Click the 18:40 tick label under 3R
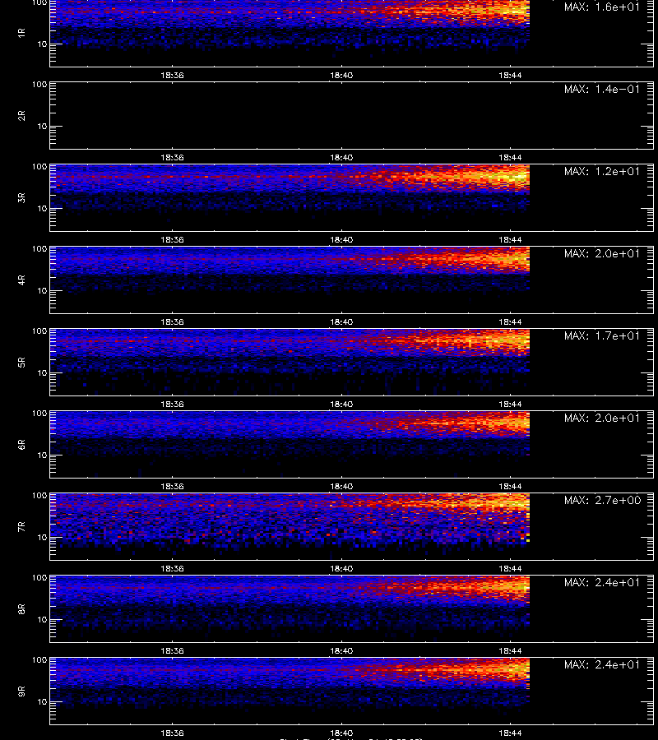Image resolution: width=658 pixels, height=740 pixels. (341, 240)
